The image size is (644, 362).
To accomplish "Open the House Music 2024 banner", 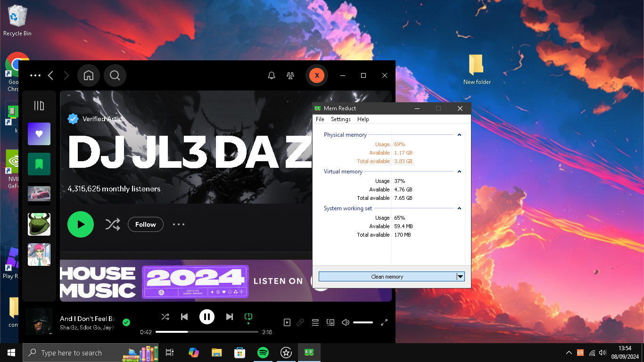I will (225, 280).
